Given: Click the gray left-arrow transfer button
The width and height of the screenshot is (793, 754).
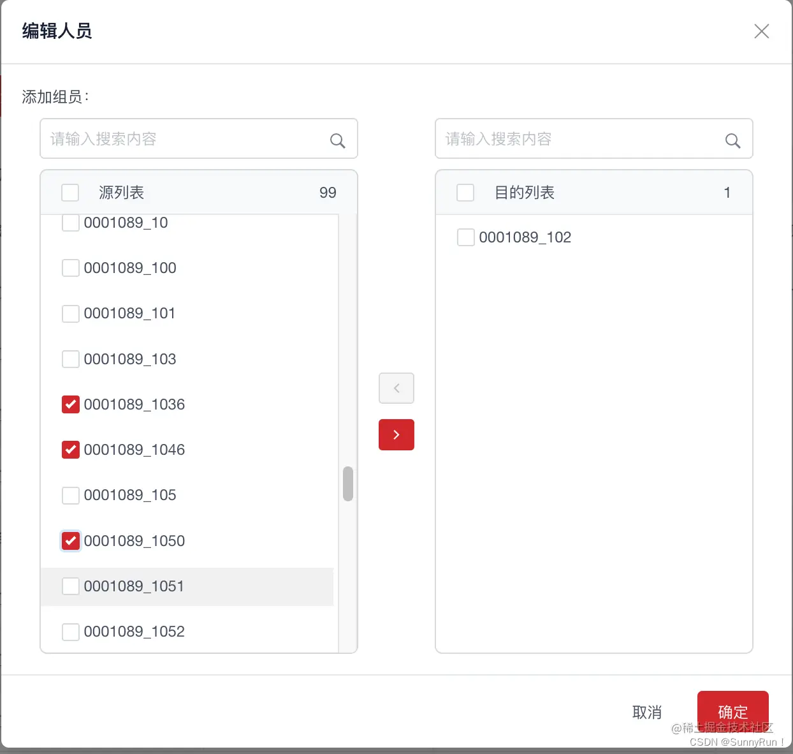Looking at the screenshot, I should (x=396, y=388).
